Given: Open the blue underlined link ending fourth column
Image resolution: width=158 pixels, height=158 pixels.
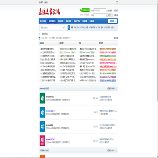Looking at the screenshot, I should pos(108,80).
